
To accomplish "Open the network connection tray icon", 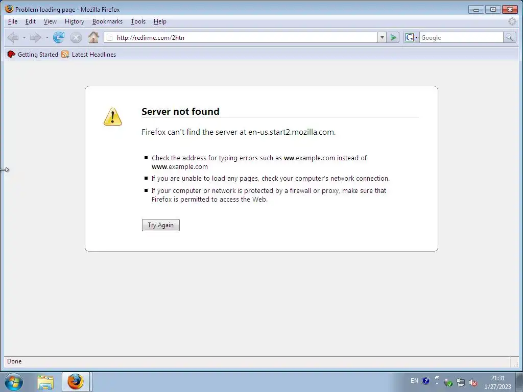I will [x=461, y=383].
